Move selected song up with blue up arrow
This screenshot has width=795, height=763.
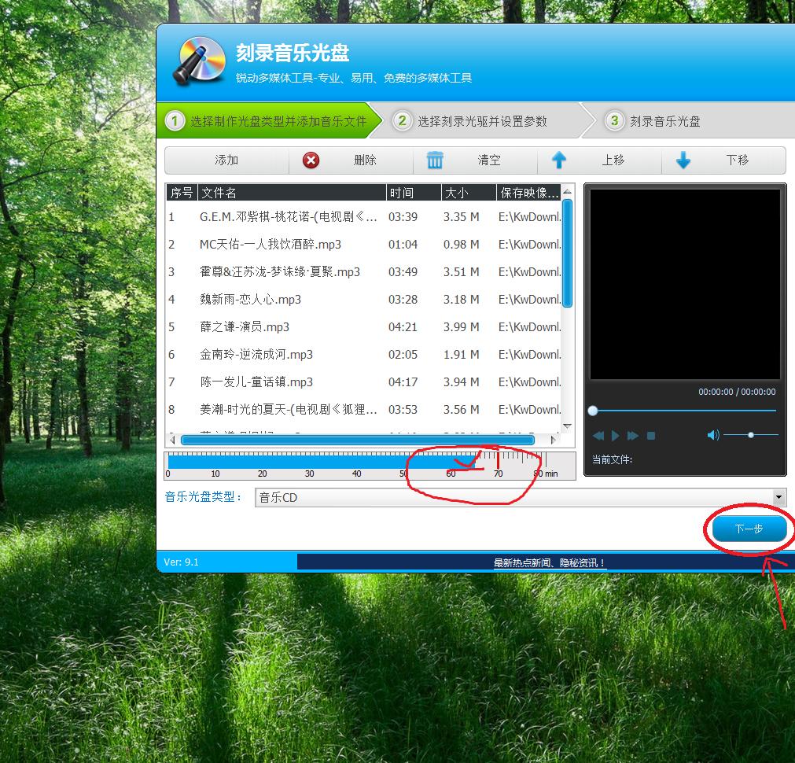pos(559,160)
